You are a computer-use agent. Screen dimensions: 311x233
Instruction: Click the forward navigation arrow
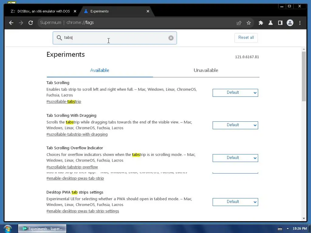[x=21, y=23]
